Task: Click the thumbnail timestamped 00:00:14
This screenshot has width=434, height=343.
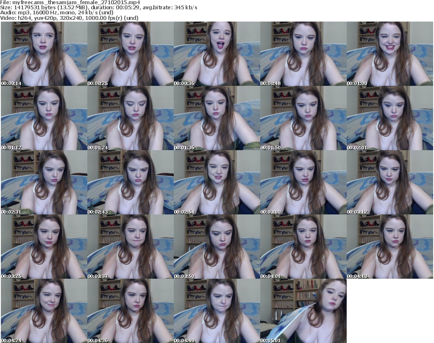Action: click(44, 54)
